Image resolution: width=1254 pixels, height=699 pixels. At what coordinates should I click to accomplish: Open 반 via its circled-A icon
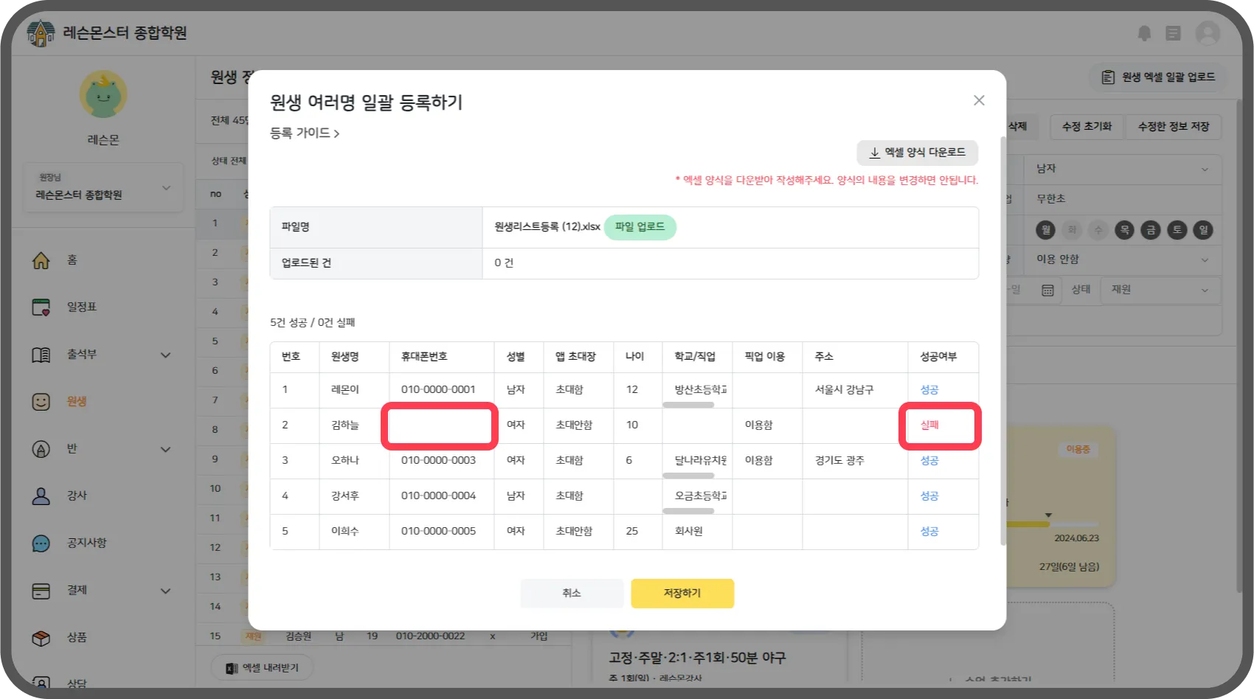click(x=41, y=449)
